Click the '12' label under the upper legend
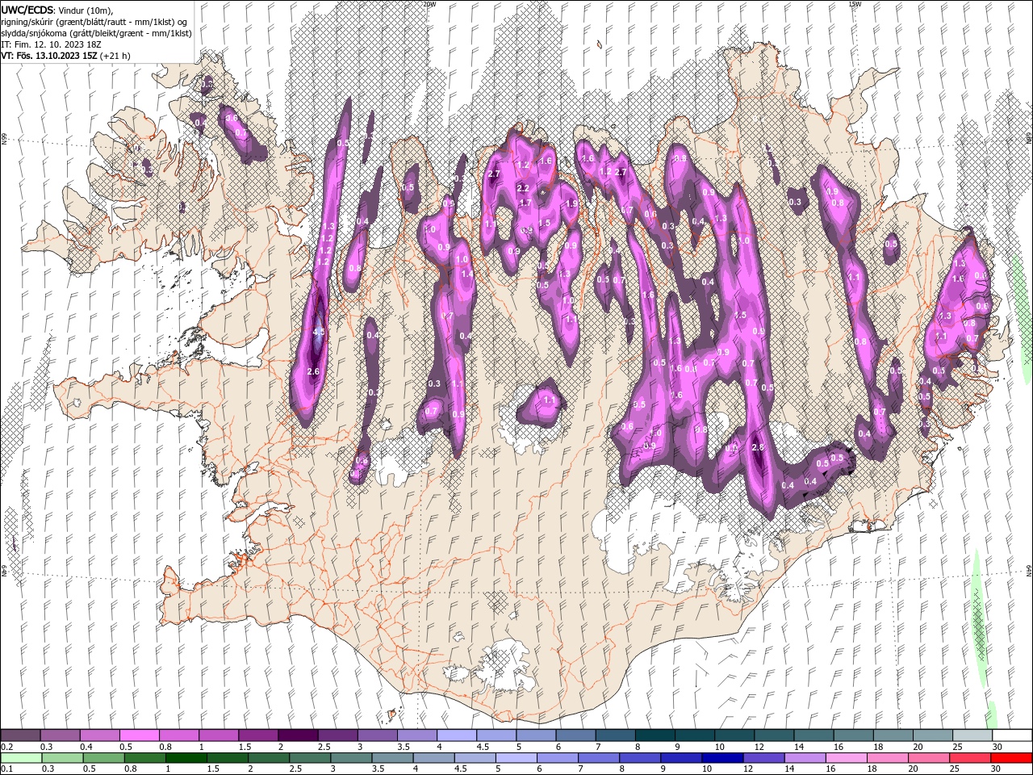Viewport: 1033px width, 775px height. 759,747
